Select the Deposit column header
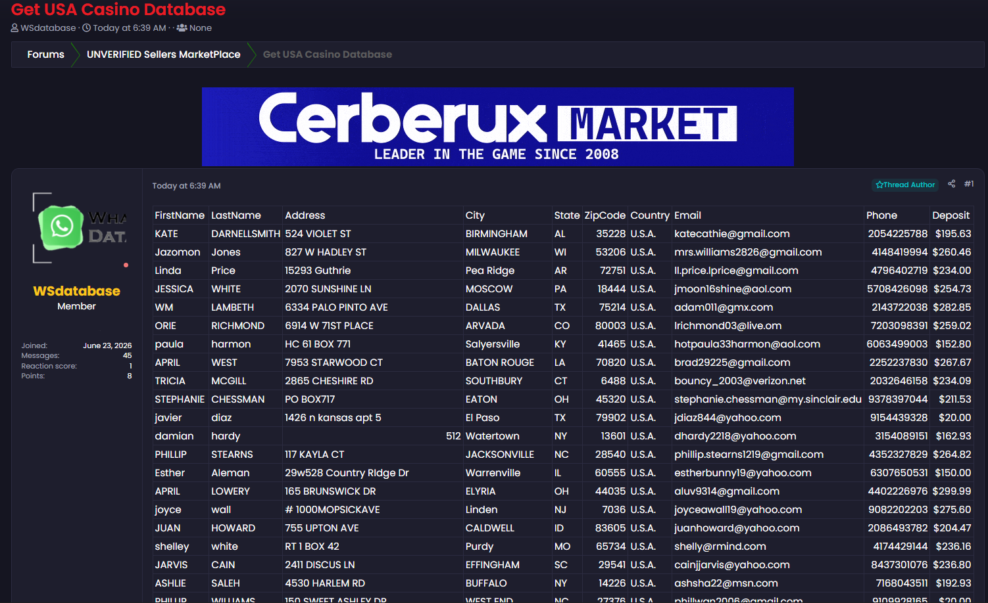The image size is (988, 603). (x=951, y=215)
